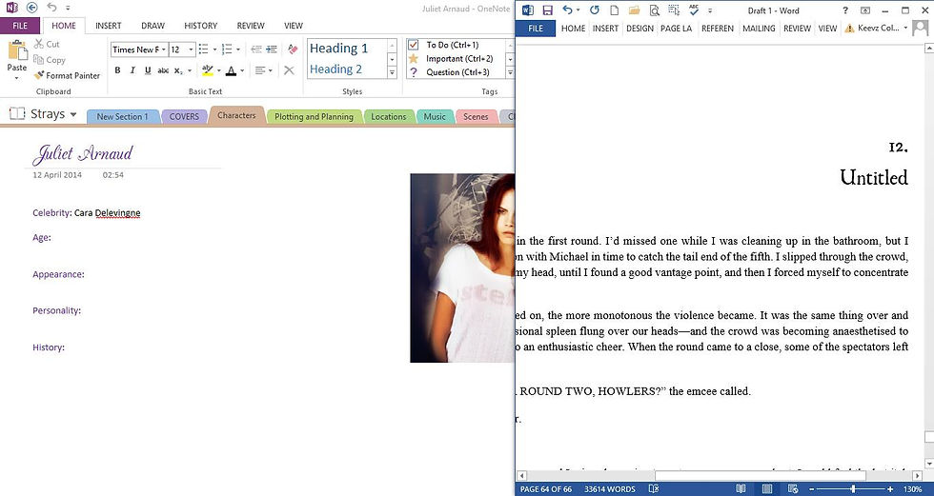The height and width of the screenshot is (496, 934).
Task: Apply the Question tag
Action: pyautogui.click(x=414, y=72)
